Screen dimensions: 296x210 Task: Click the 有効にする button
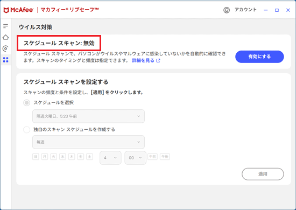(x=259, y=57)
